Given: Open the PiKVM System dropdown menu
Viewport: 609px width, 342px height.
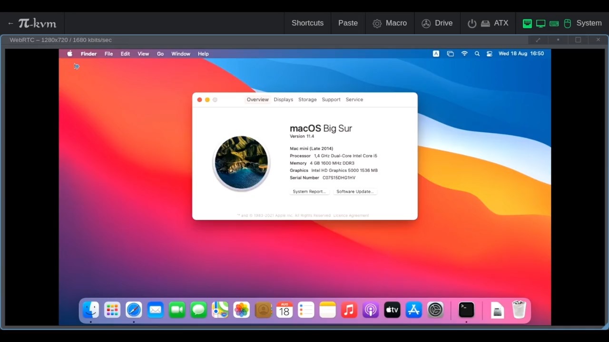Looking at the screenshot, I should (582, 23).
